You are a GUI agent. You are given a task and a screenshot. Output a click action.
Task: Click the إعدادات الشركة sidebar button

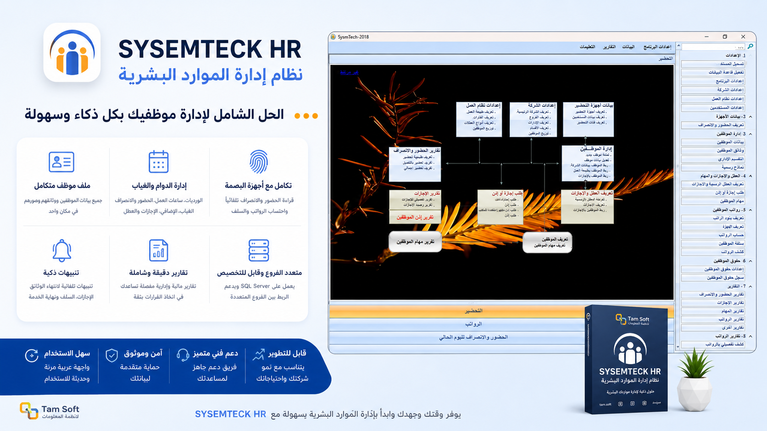tap(713, 90)
